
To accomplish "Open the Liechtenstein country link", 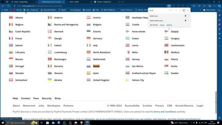I will click(x=178, y=45).
